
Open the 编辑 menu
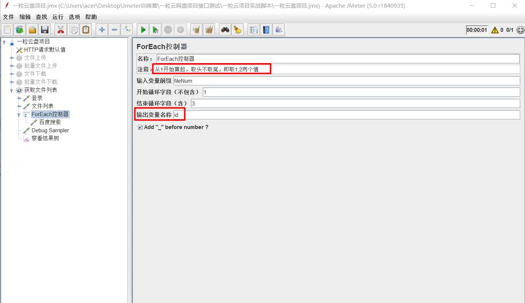(x=25, y=17)
